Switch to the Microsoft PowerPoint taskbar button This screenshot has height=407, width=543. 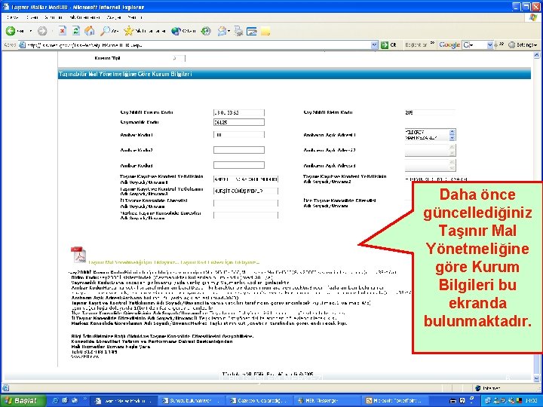pyautogui.click(x=396, y=401)
